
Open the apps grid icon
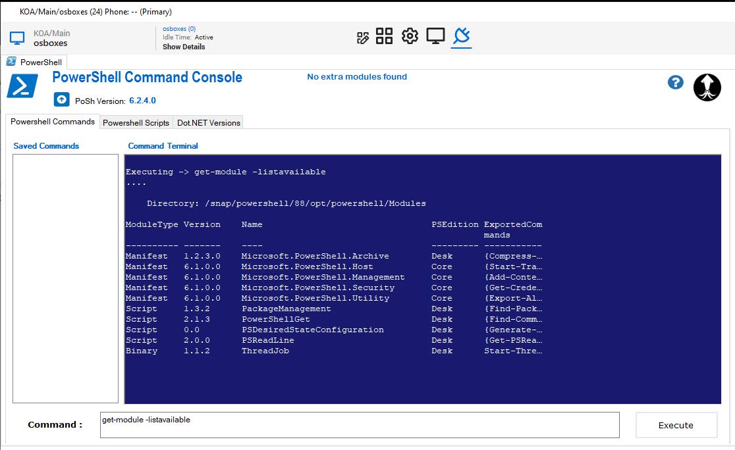tap(384, 36)
